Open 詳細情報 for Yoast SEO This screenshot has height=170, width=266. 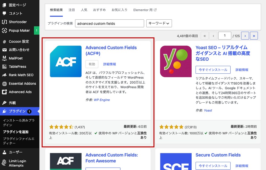[242, 70]
